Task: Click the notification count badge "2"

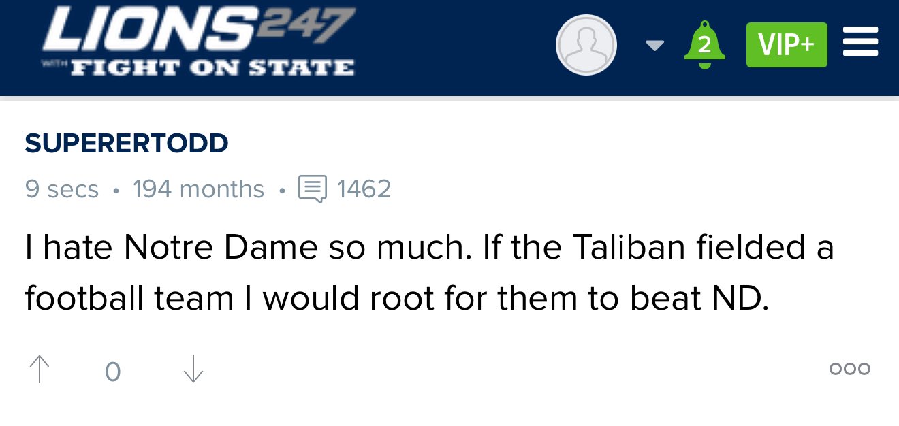Action: coord(704,46)
